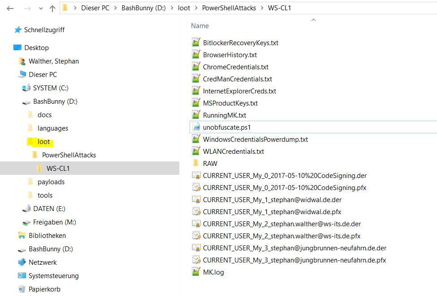437x296 pixels.
Task: Select the BitlockerRecoveryKeys.txt file icon
Action: (196, 42)
